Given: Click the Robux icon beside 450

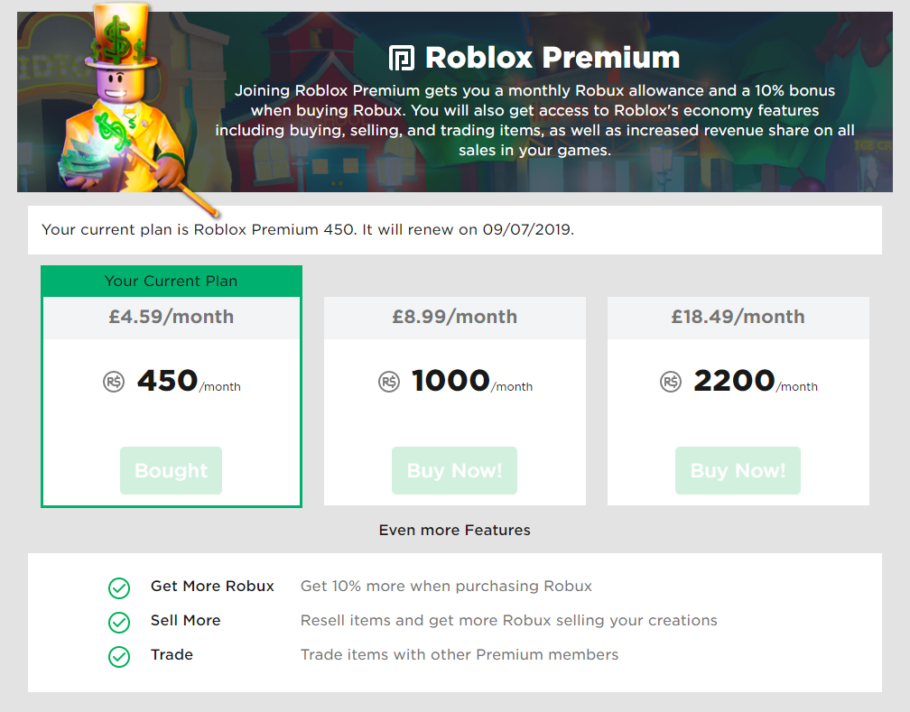Looking at the screenshot, I should coord(114,382).
